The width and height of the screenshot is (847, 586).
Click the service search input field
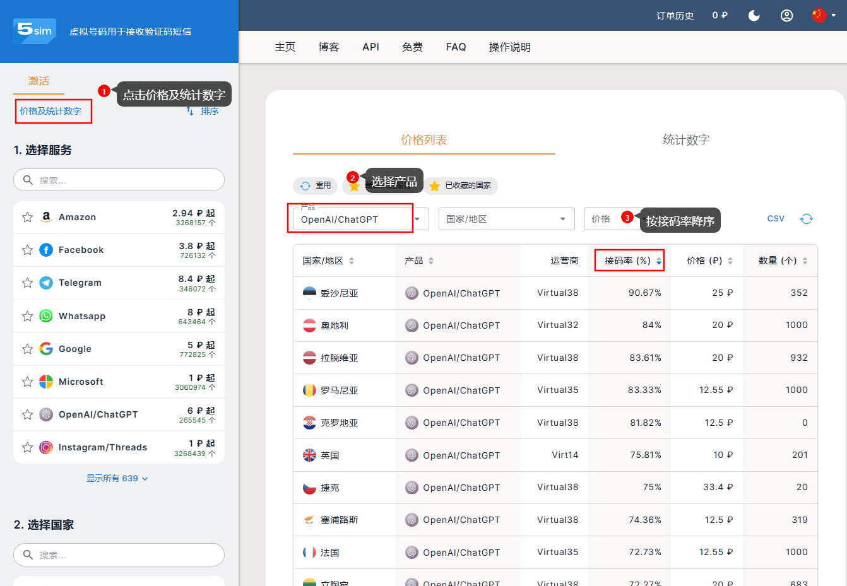(119, 180)
